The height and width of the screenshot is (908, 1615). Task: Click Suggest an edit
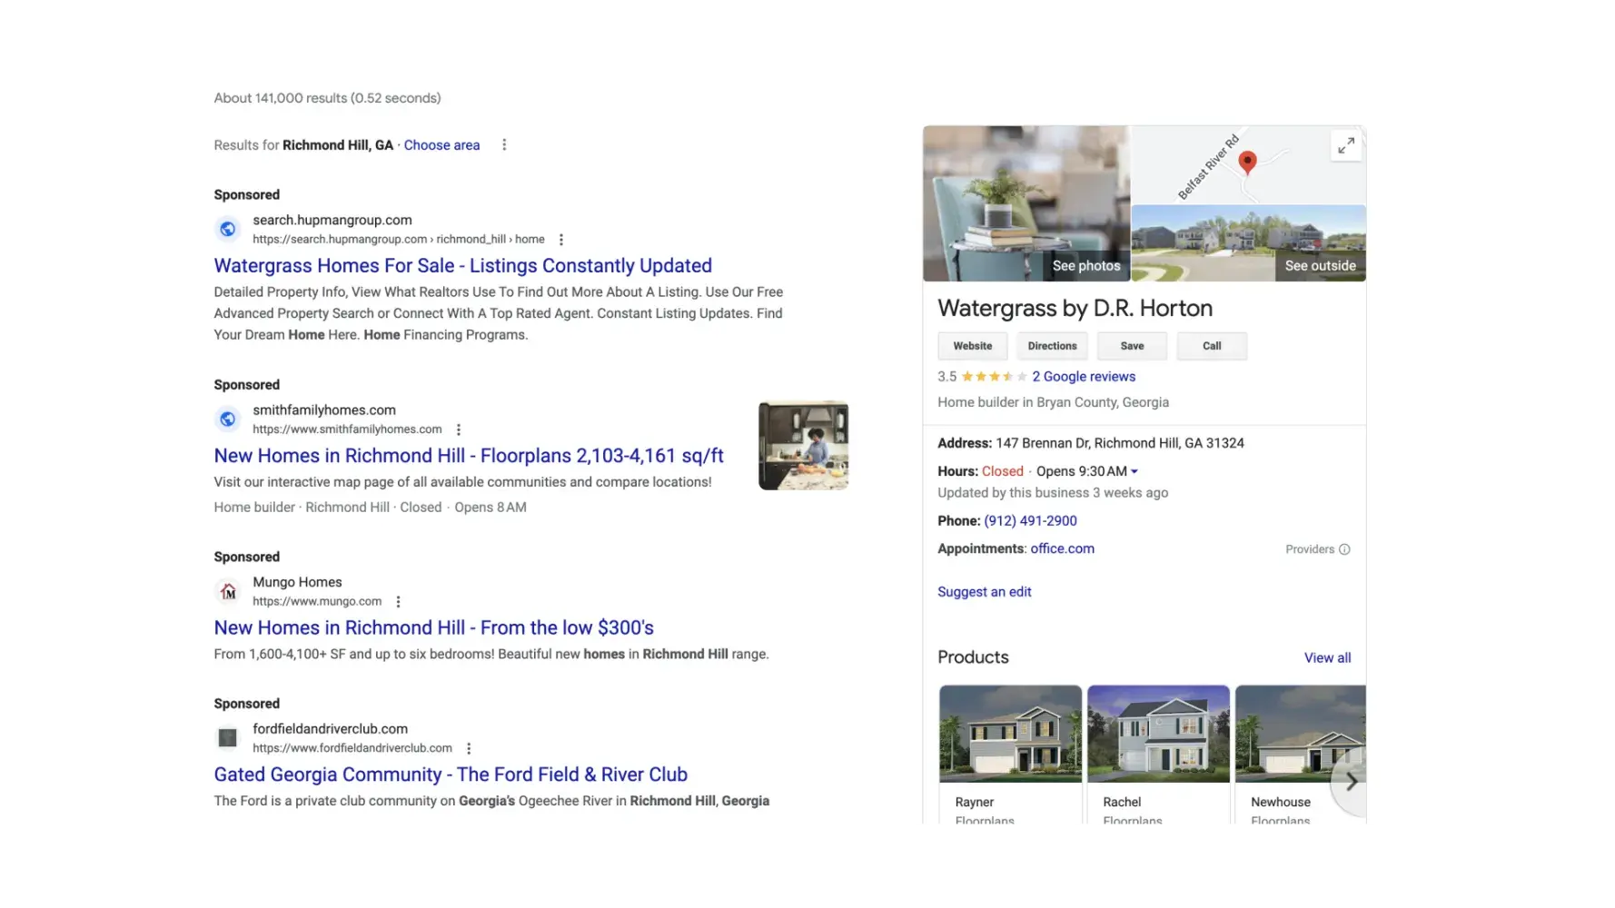[985, 592]
